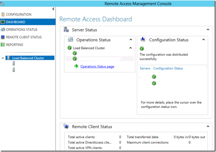Click the Server Status header icon
The image size is (216, 152).
(66, 30)
